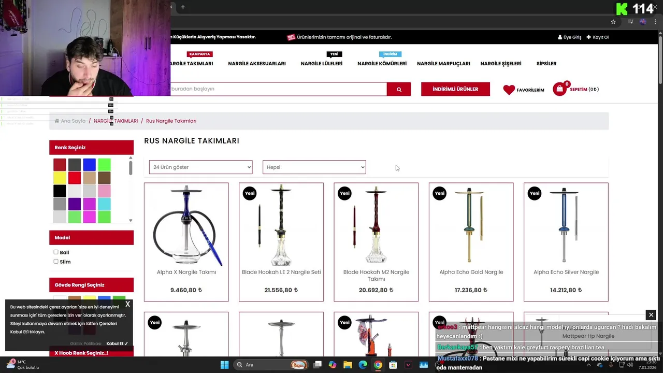Open the Alpha Echo Silver product image
This screenshot has height=373, width=663.
click(566, 225)
